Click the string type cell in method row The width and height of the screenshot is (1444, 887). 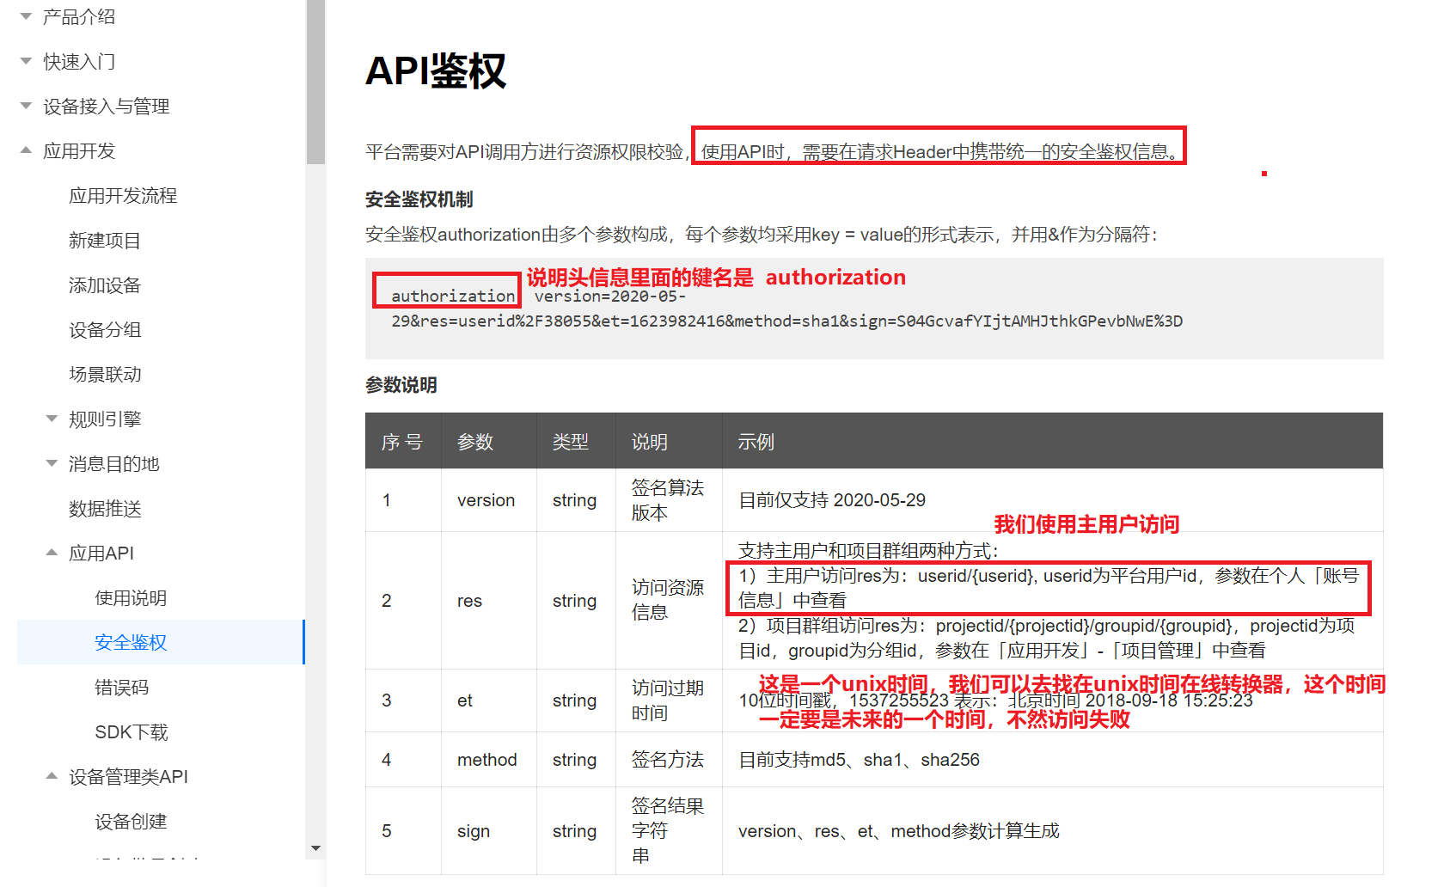tap(575, 760)
